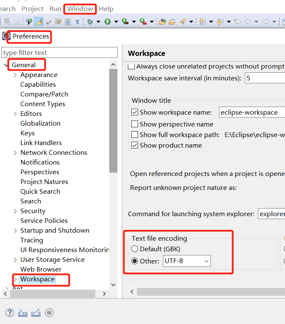The width and height of the screenshot is (285, 324).
Task: Open the Coverage dropdown arrow
Action: (x=134, y=22)
